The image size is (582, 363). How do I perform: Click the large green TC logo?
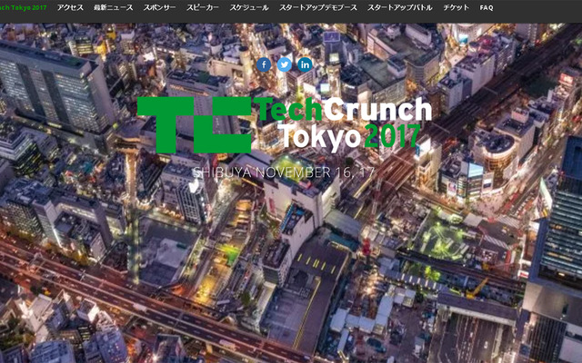195,125
